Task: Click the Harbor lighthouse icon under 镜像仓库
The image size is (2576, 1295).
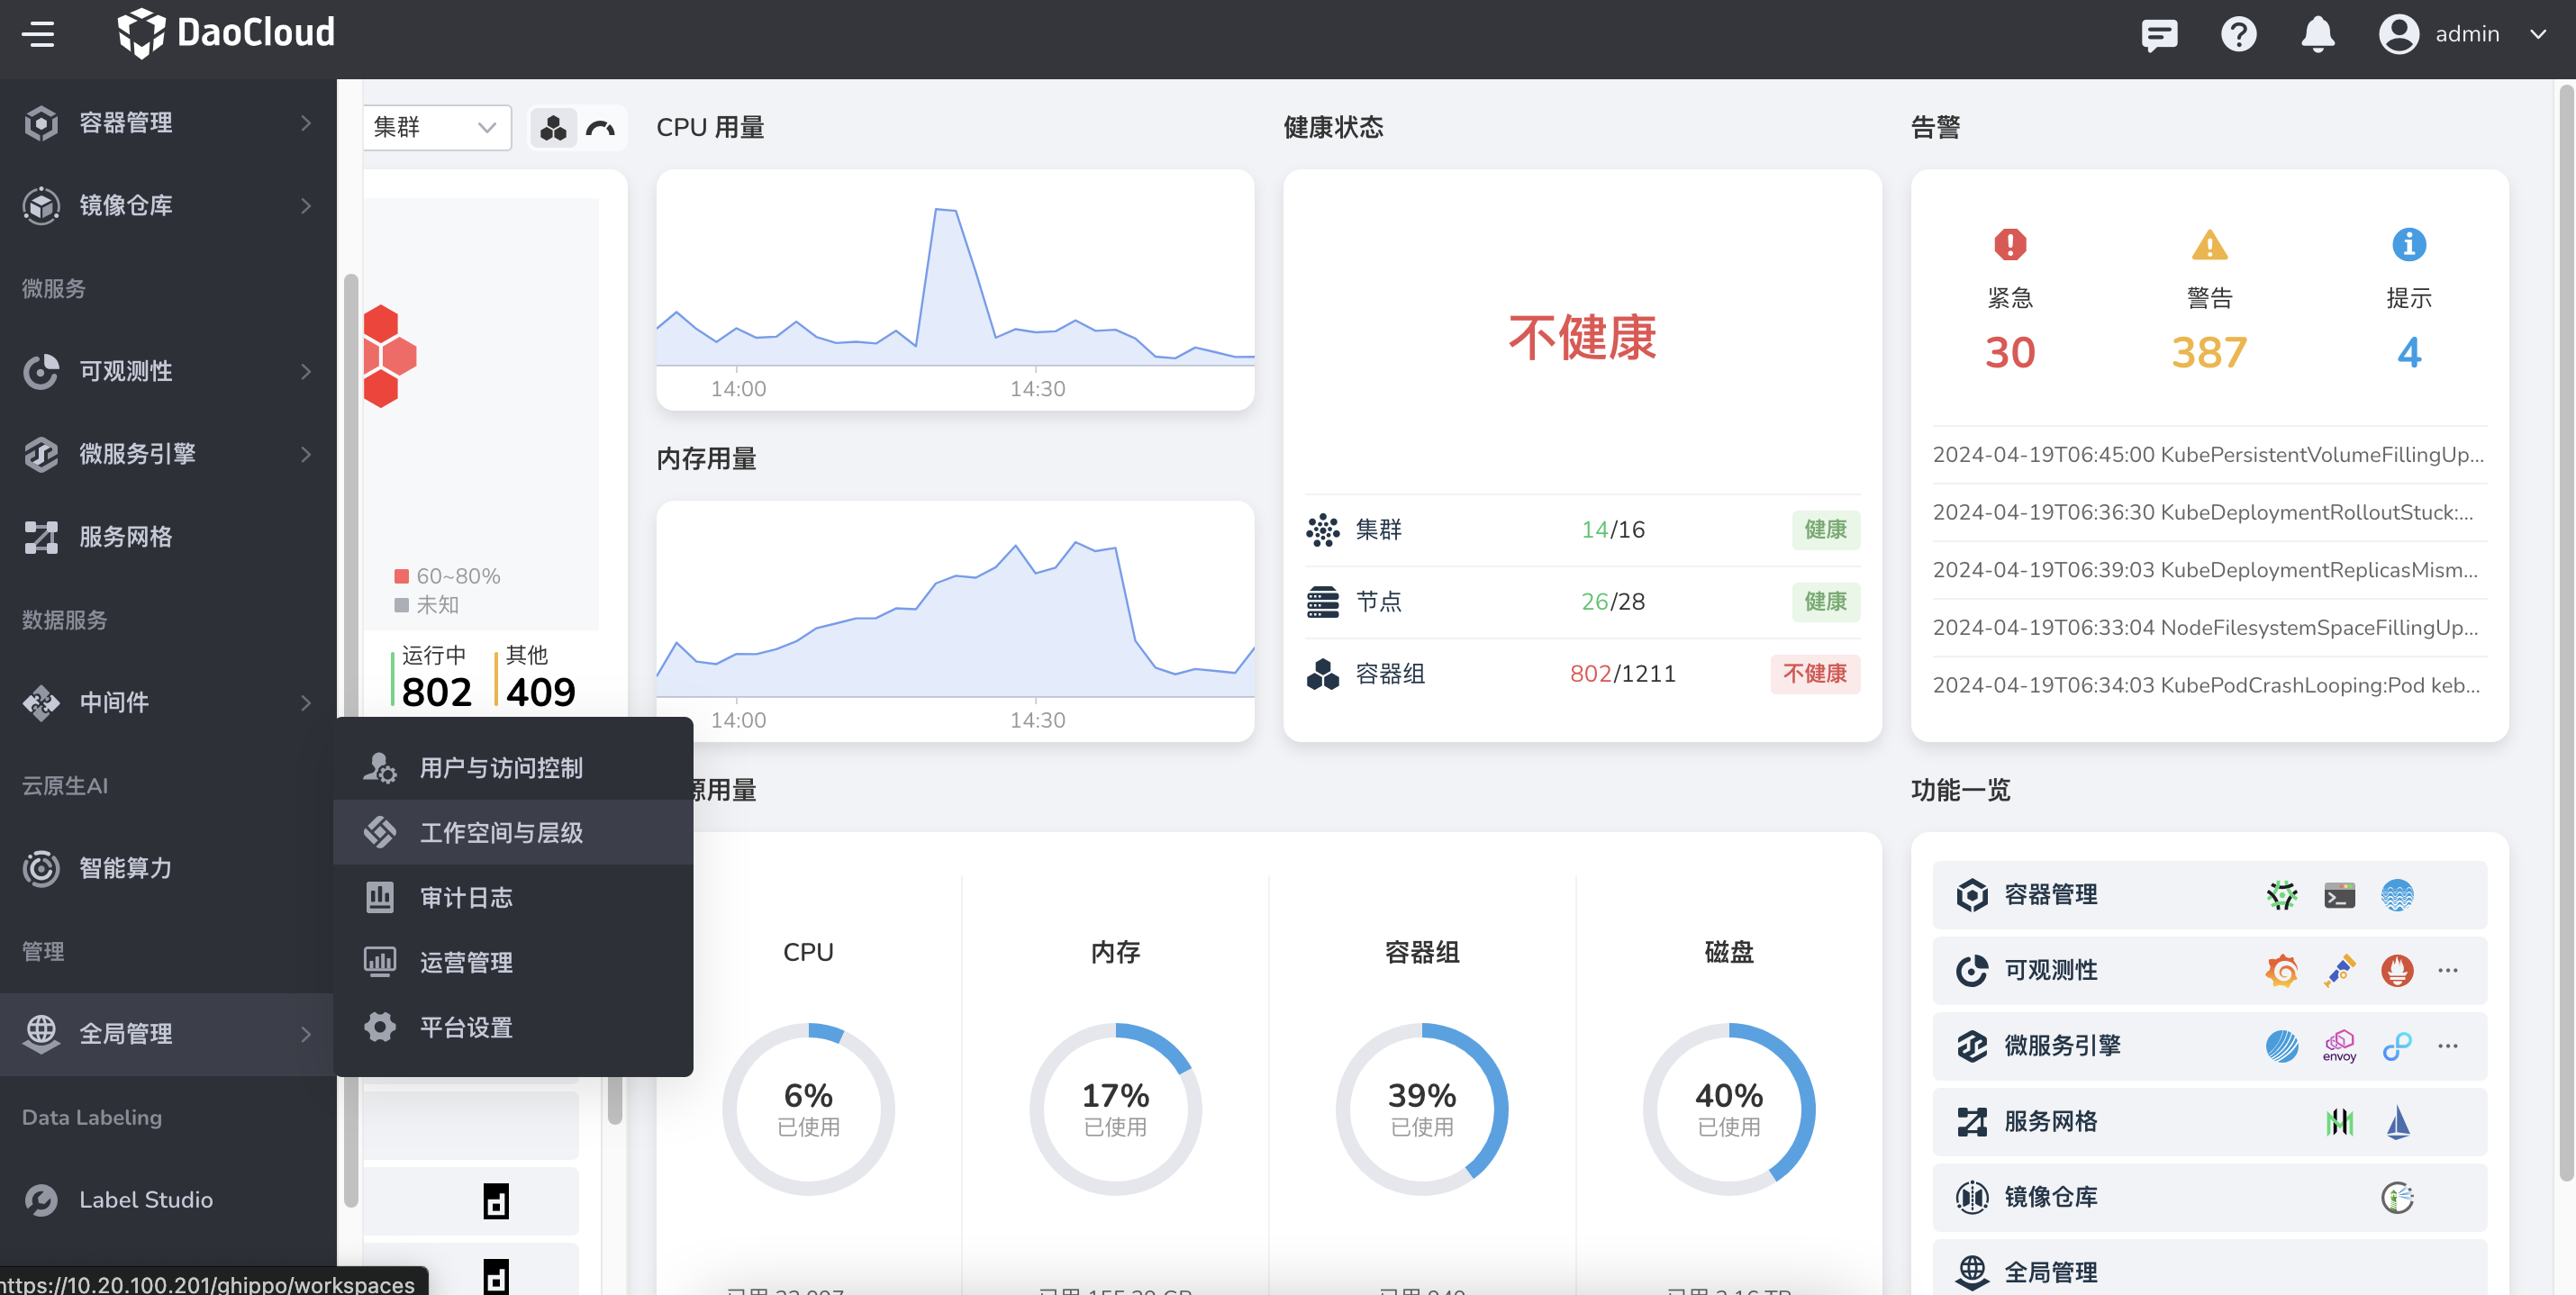Action: [x=2397, y=1197]
